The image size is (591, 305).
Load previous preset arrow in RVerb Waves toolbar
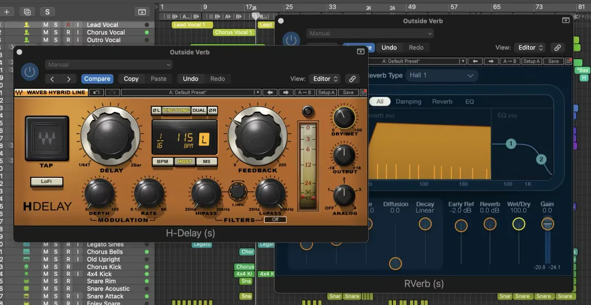[475, 61]
